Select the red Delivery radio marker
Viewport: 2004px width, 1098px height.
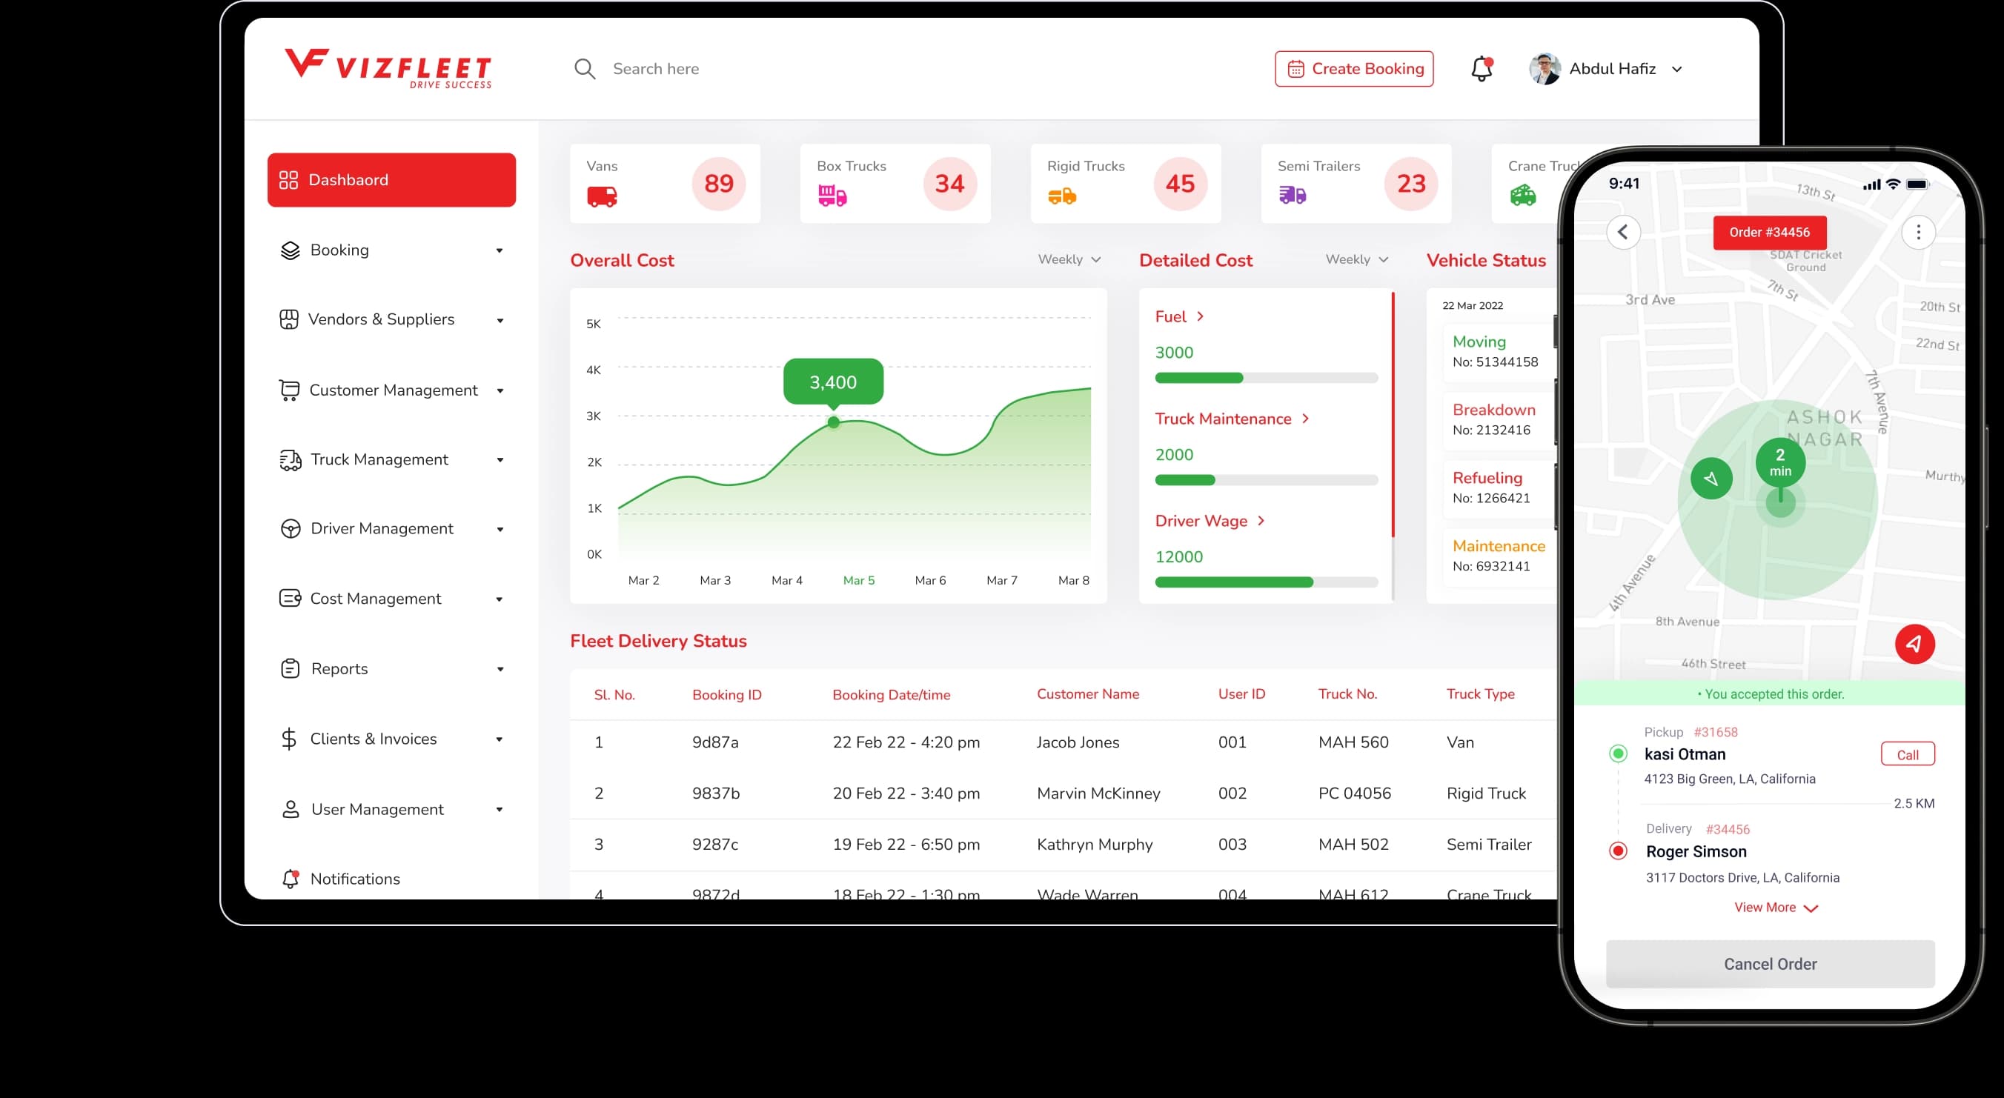coord(1618,851)
